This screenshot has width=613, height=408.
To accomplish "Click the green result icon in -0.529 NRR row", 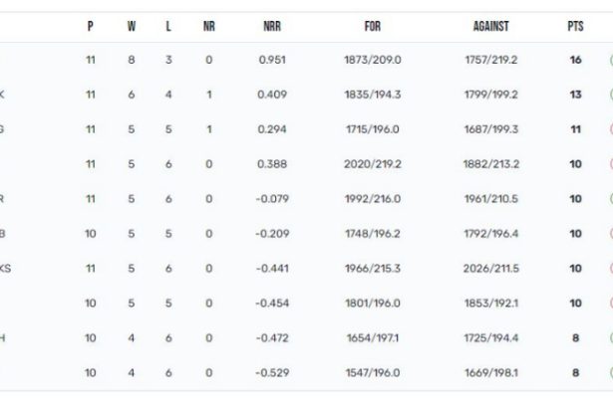I will 611,373.
